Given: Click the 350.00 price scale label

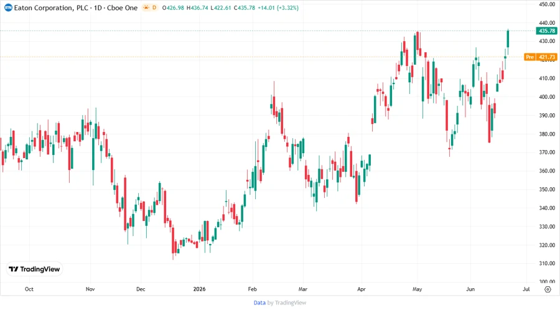Looking at the screenshot, I should click(547, 189).
